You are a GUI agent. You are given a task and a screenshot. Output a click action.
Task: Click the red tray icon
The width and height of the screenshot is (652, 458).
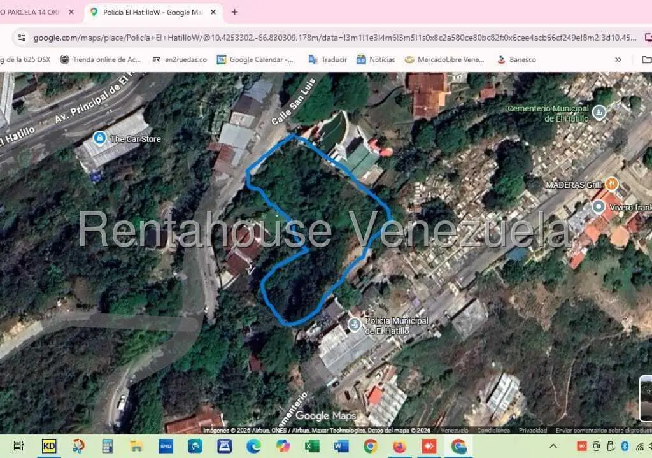click(x=581, y=447)
